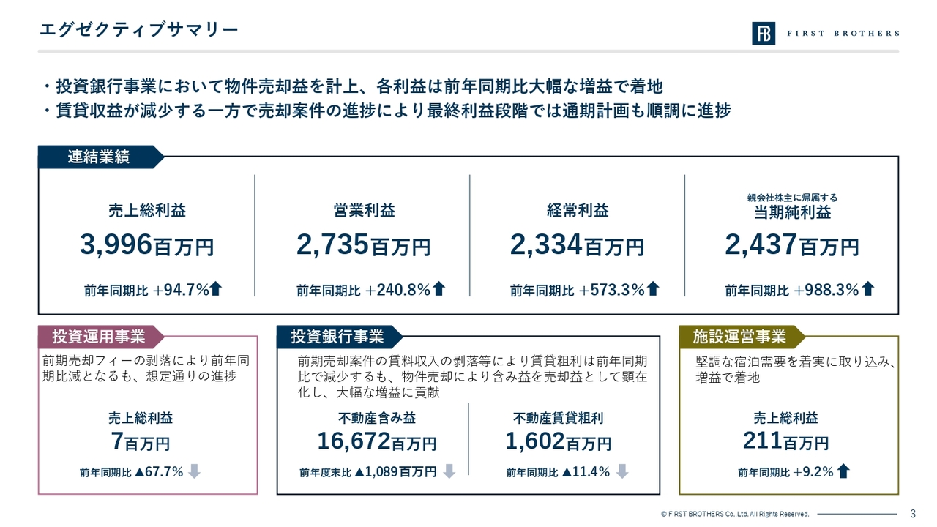Click the FIRST BROTHERS wordmark
The width and height of the screenshot is (937, 527).
[x=843, y=34]
